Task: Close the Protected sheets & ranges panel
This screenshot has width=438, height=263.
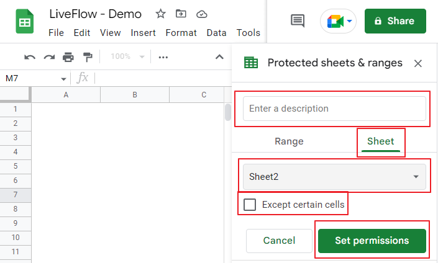Action: pyautogui.click(x=418, y=64)
